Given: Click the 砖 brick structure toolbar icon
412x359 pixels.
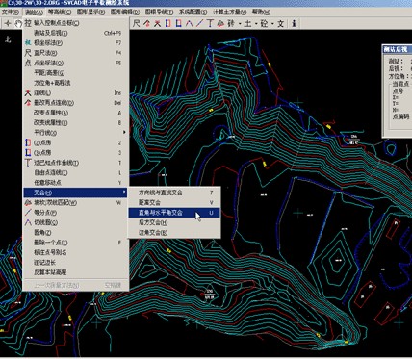Looking at the screenshot, I should [231, 23].
